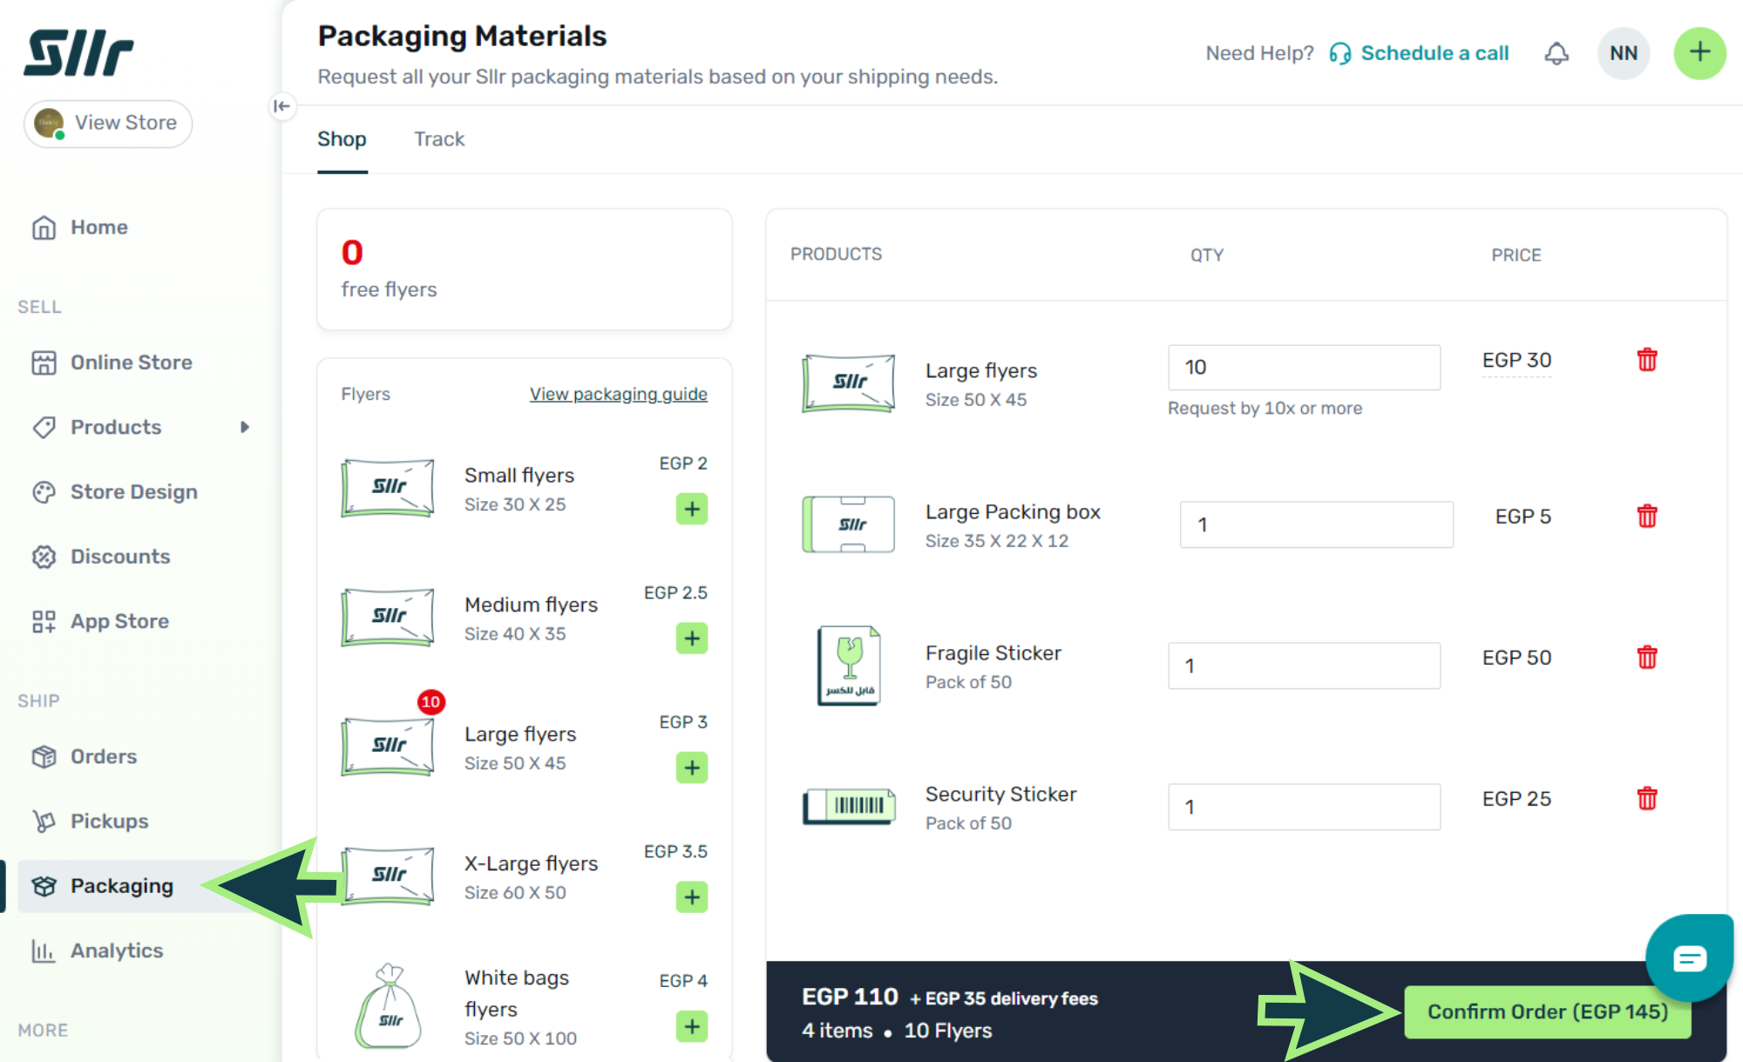The height and width of the screenshot is (1062, 1743).
Task: Remove Fragile Sticker with trash icon
Action: click(x=1646, y=658)
